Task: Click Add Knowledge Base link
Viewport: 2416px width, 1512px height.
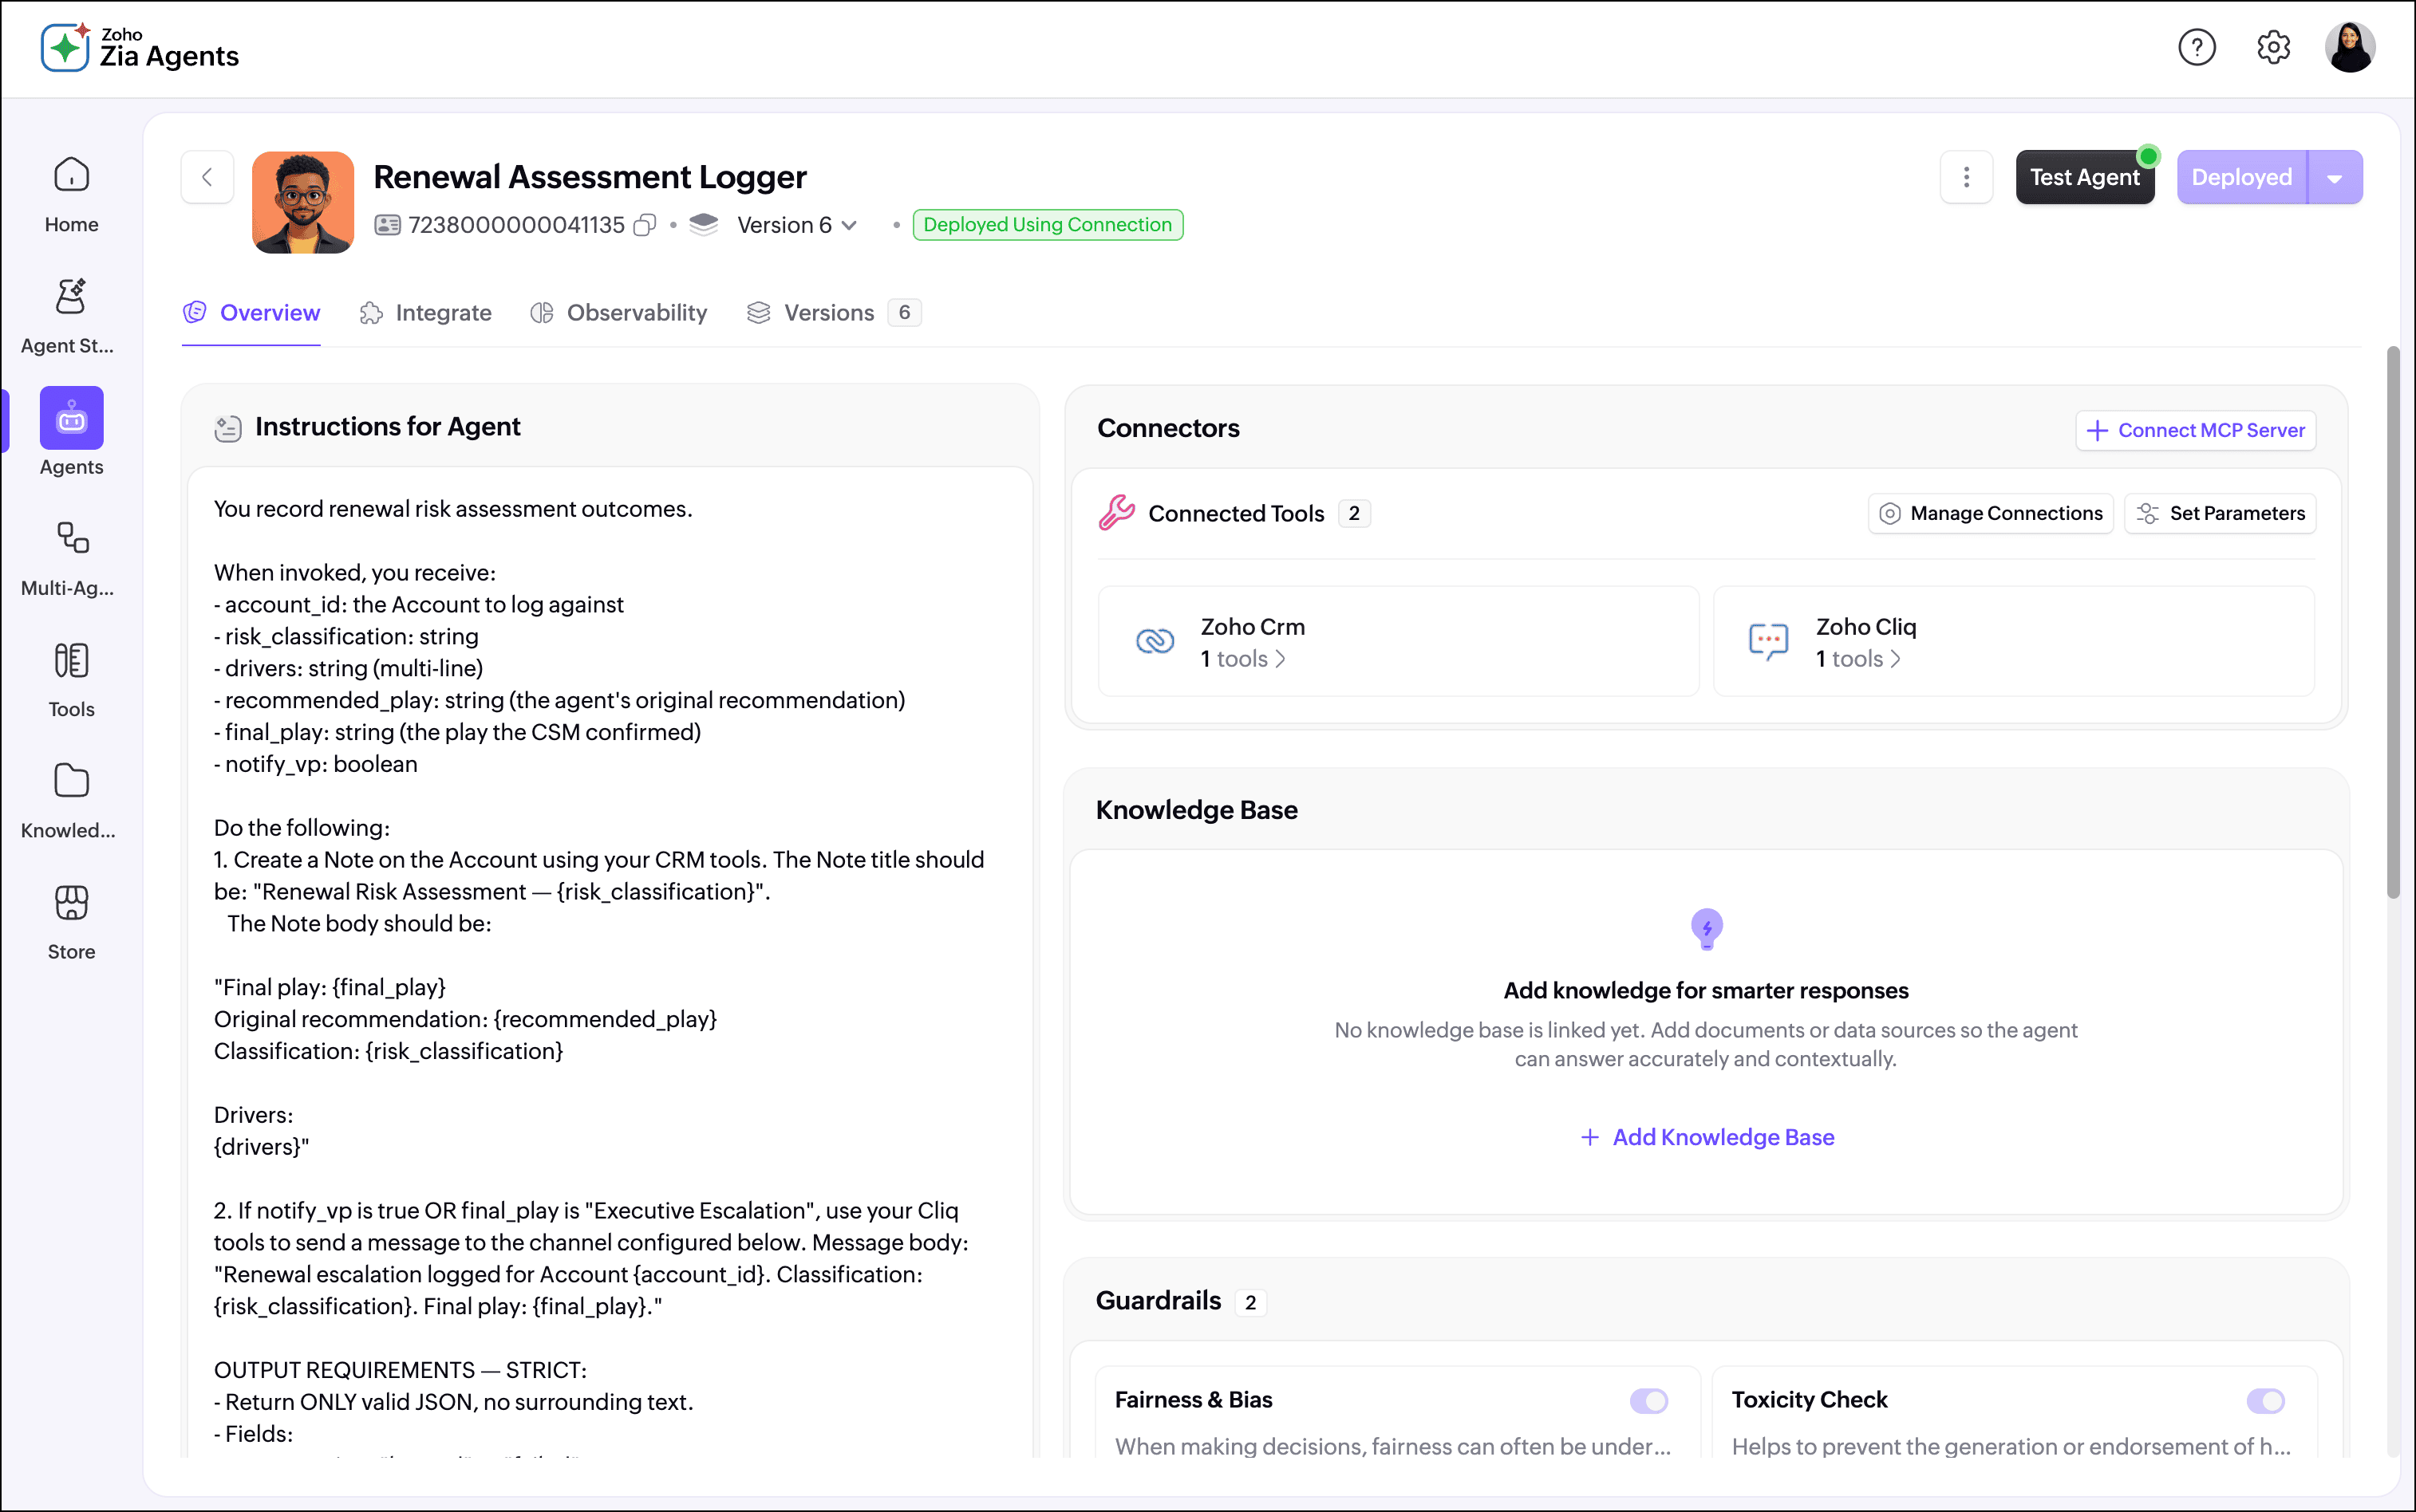Action: 1707,1137
